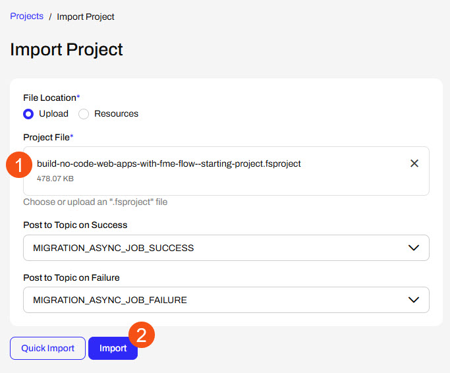Click the orange step 1 badge
This screenshot has height=373, width=450.
pyautogui.click(x=19, y=165)
